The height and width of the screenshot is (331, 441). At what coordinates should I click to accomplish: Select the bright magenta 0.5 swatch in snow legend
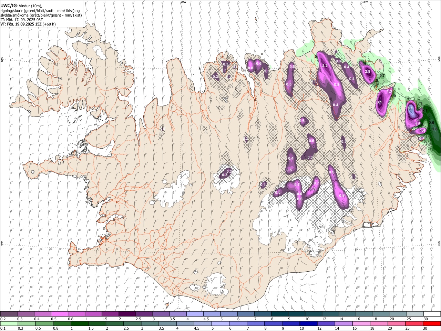pos(59,314)
